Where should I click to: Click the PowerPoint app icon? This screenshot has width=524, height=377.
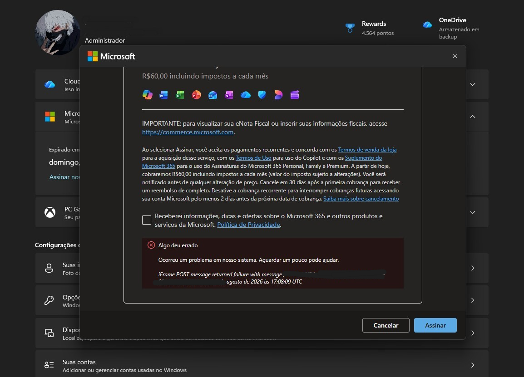pyautogui.click(x=197, y=95)
